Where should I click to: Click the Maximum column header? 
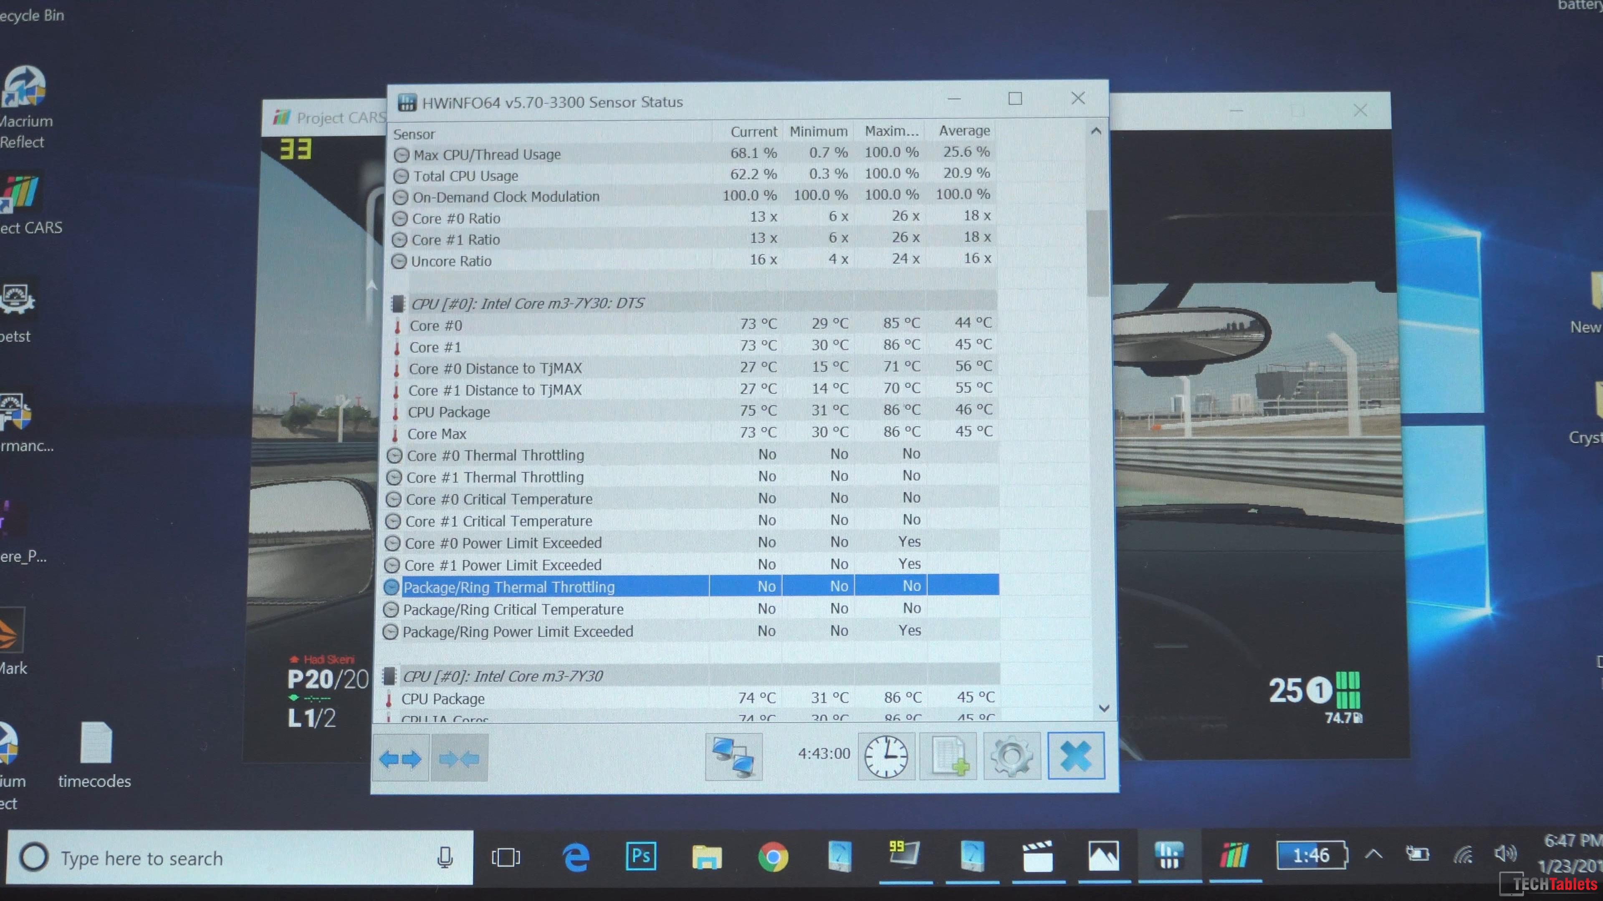click(891, 131)
